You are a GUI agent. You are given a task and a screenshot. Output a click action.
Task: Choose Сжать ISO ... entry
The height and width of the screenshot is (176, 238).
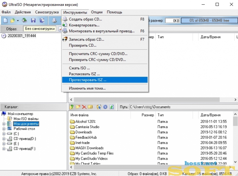(x=105, y=68)
